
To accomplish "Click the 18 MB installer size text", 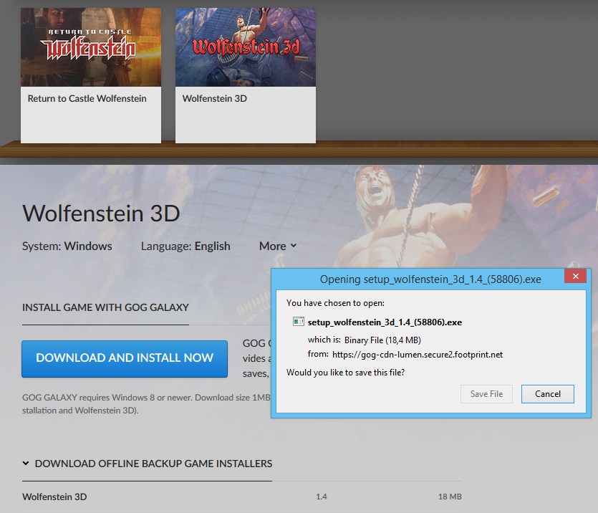I will (450, 497).
